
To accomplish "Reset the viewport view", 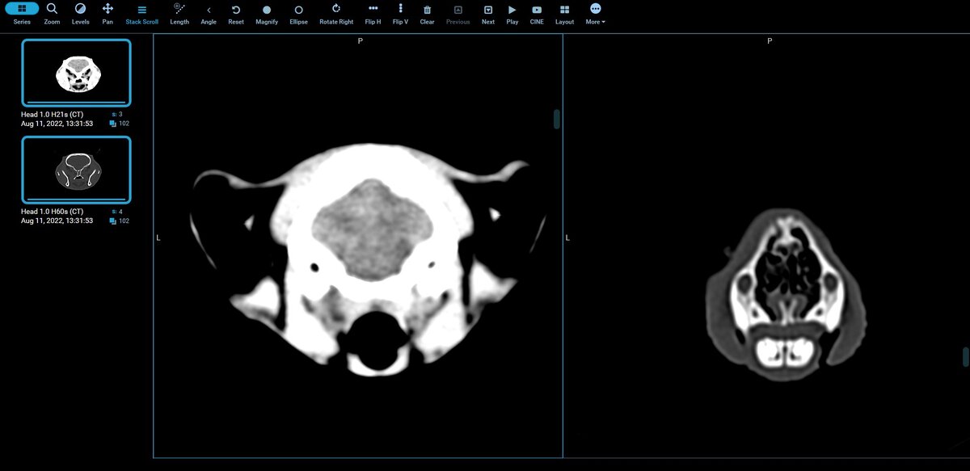I will click(236, 13).
